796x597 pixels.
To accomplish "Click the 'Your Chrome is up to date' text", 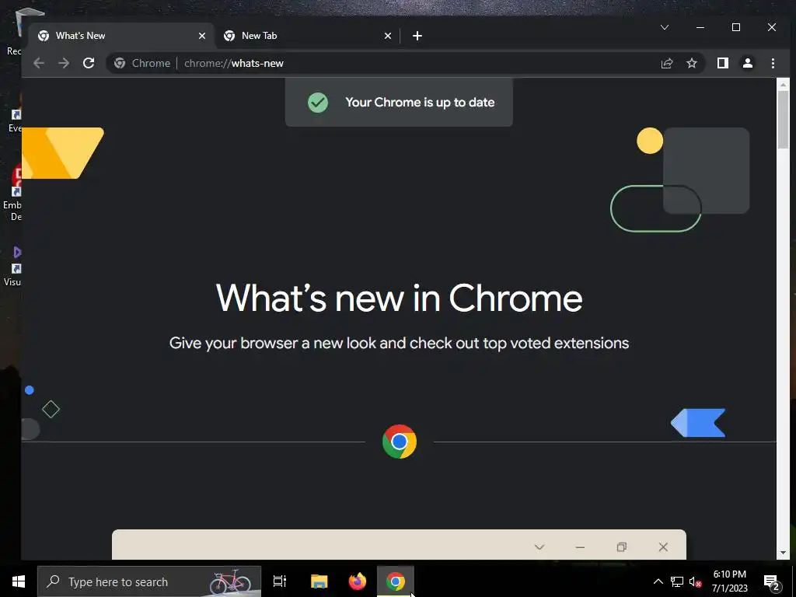I will click(x=420, y=102).
